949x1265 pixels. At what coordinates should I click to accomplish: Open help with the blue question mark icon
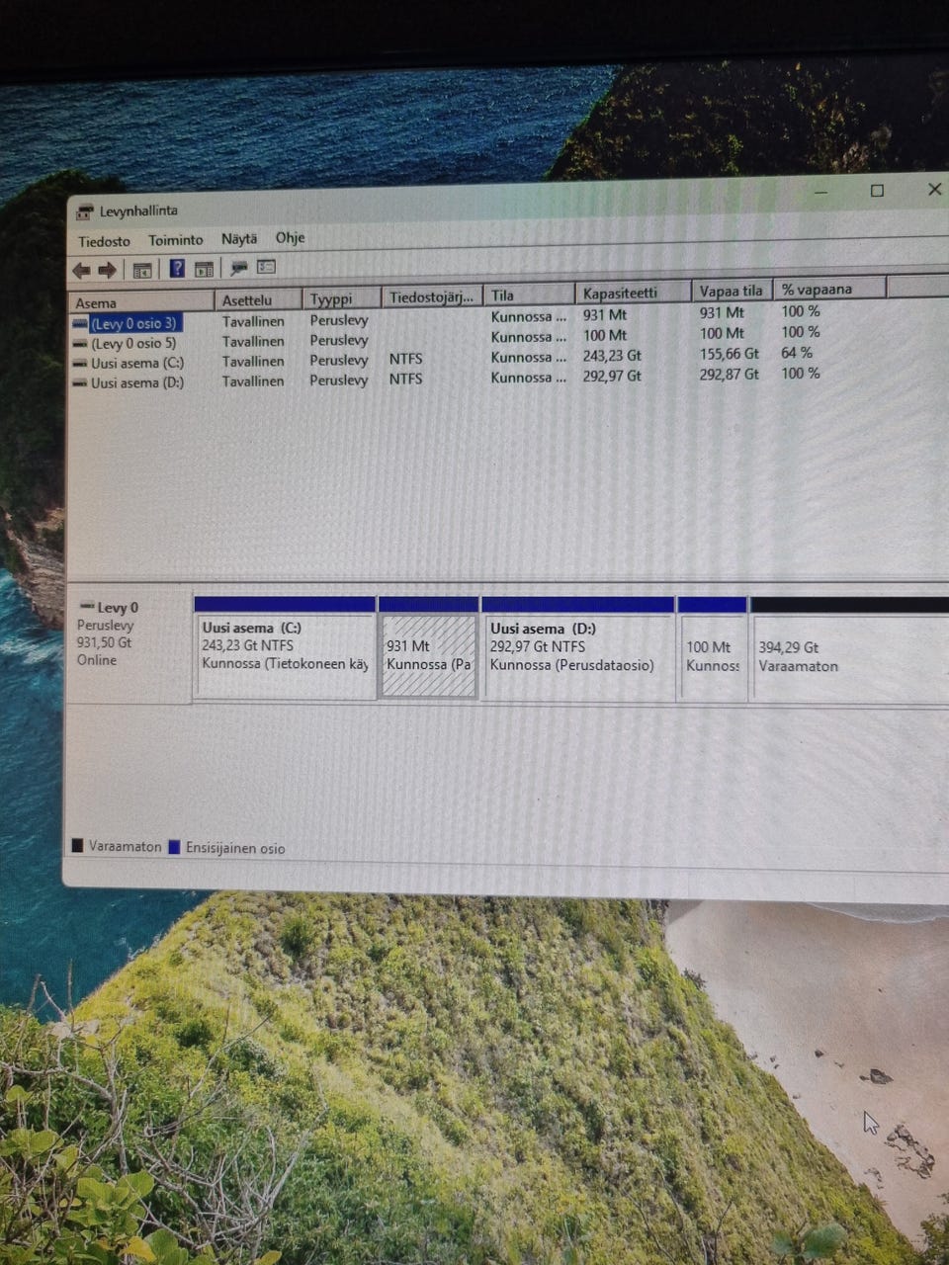[177, 269]
